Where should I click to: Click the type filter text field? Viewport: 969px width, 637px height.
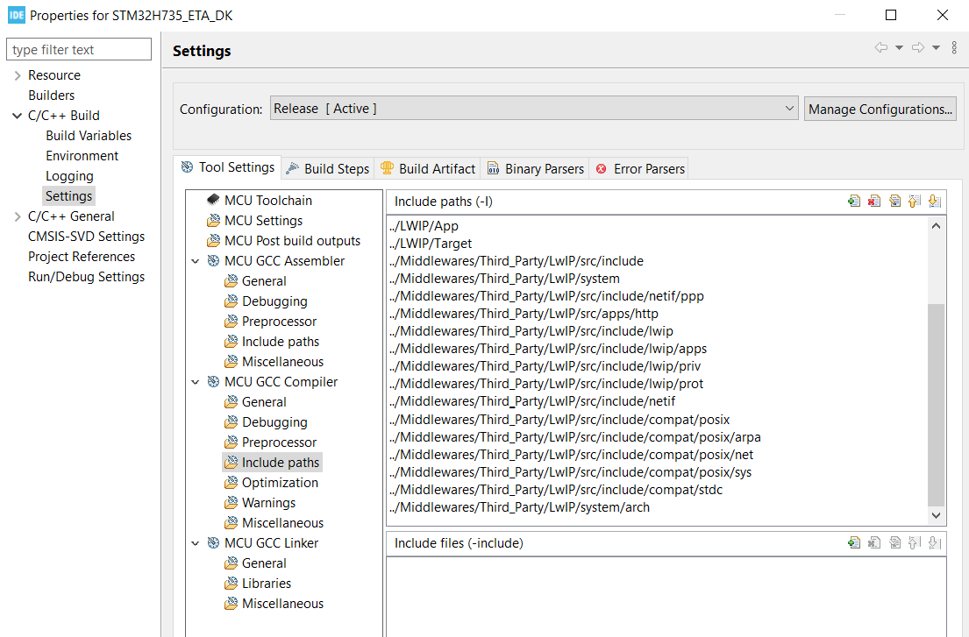(78, 49)
